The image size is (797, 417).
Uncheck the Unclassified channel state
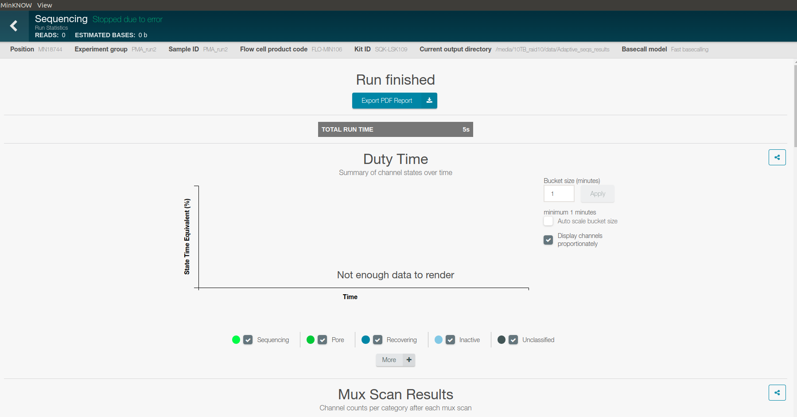[513, 339]
